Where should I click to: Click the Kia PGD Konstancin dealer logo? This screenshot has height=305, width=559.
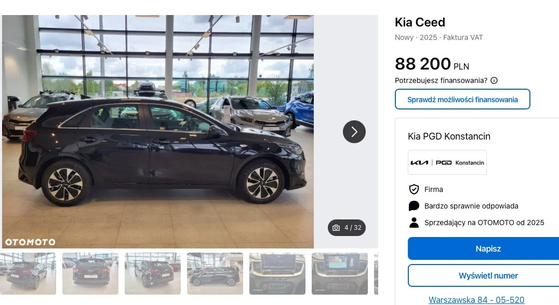click(447, 162)
